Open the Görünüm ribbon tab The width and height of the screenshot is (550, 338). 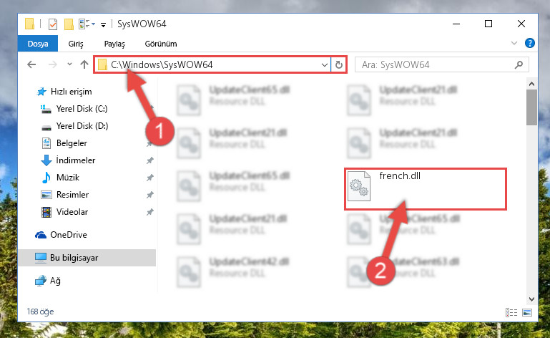coord(161,44)
